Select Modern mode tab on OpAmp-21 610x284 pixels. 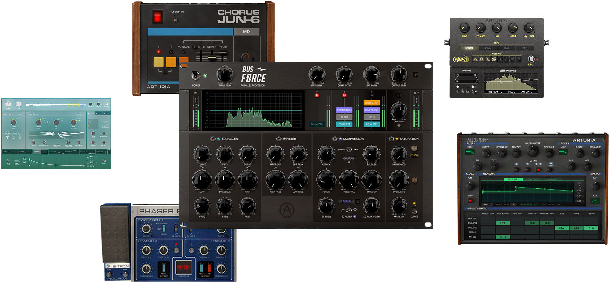[469, 48]
